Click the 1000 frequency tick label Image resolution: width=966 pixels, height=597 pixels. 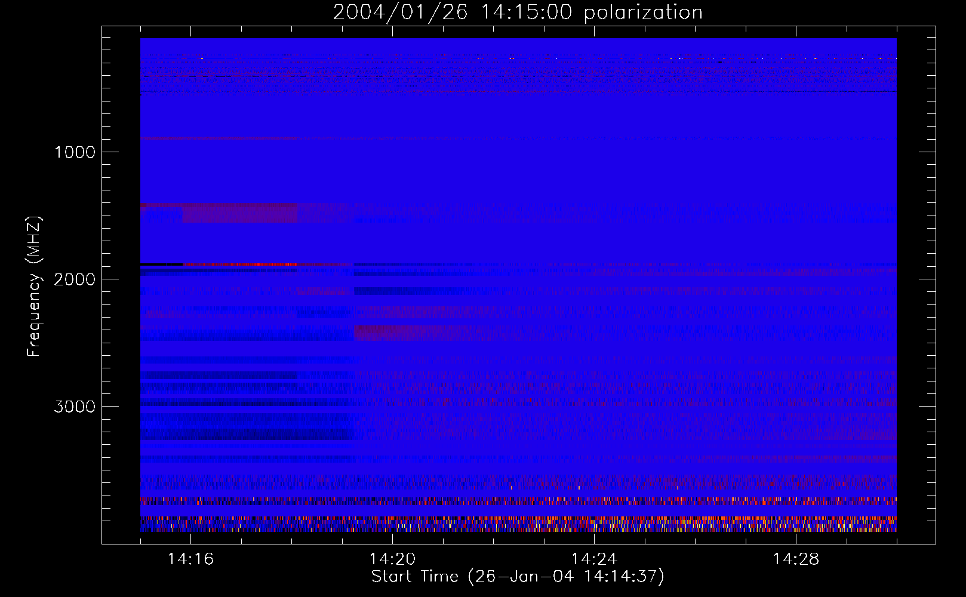[x=75, y=152]
